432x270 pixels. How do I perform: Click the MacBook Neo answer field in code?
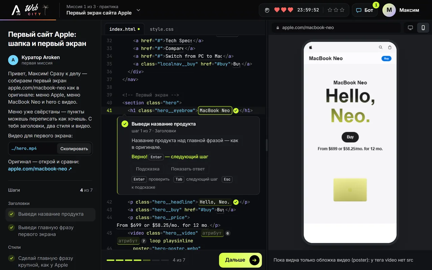(x=215, y=110)
